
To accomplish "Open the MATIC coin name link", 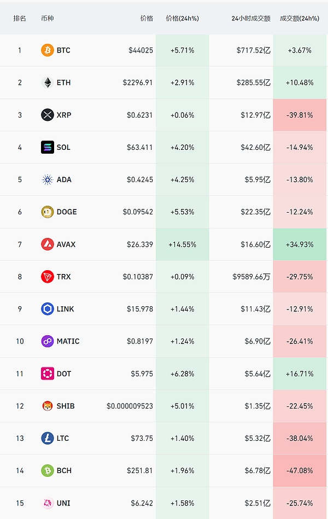I will coord(68,341).
